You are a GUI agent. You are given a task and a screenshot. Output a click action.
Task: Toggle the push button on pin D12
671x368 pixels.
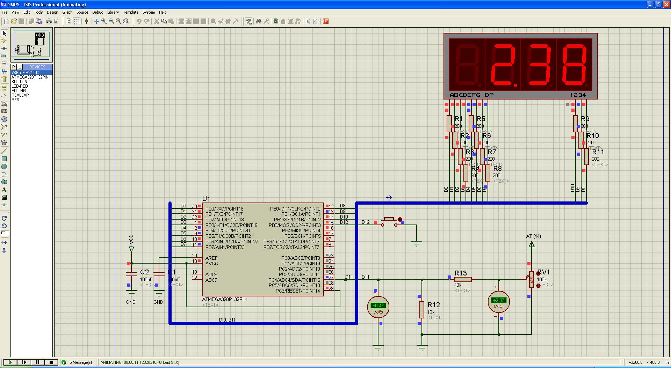pyautogui.click(x=400, y=220)
